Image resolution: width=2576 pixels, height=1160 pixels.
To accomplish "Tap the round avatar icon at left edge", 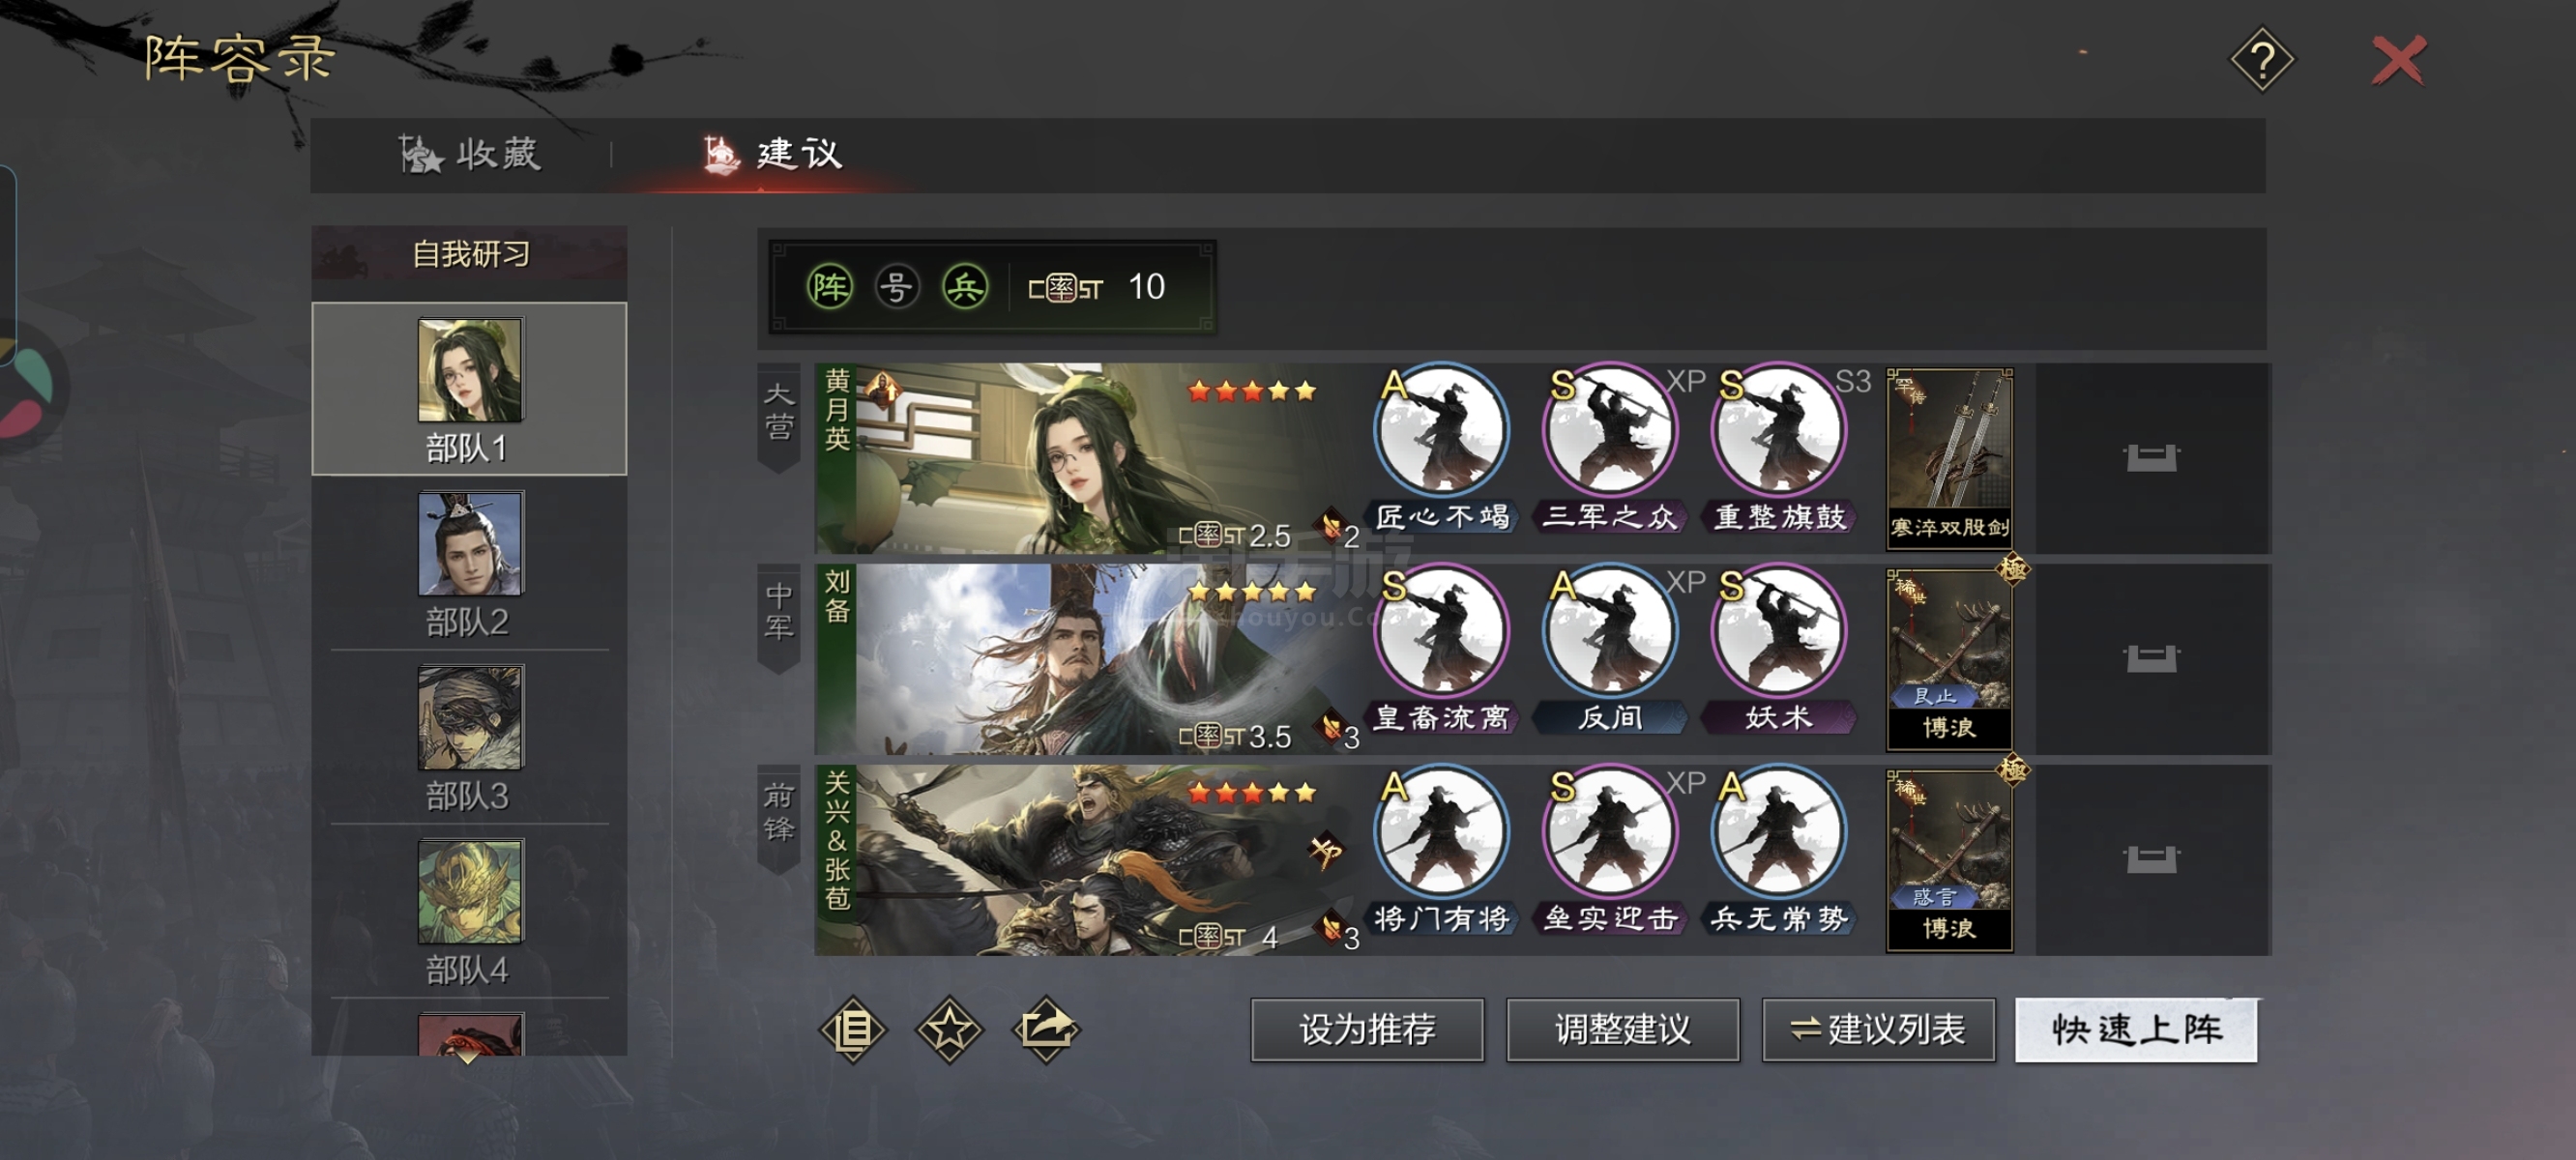I will (x=26, y=385).
